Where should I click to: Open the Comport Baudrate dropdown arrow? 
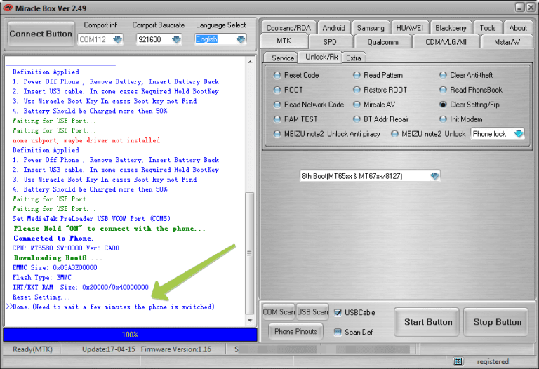[177, 39]
